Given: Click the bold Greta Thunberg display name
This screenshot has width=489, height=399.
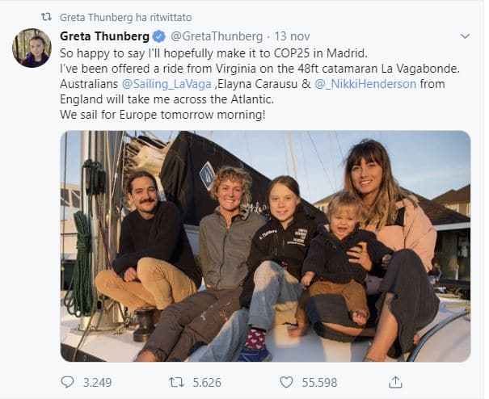Looking at the screenshot, I should pyautogui.click(x=105, y=36).
